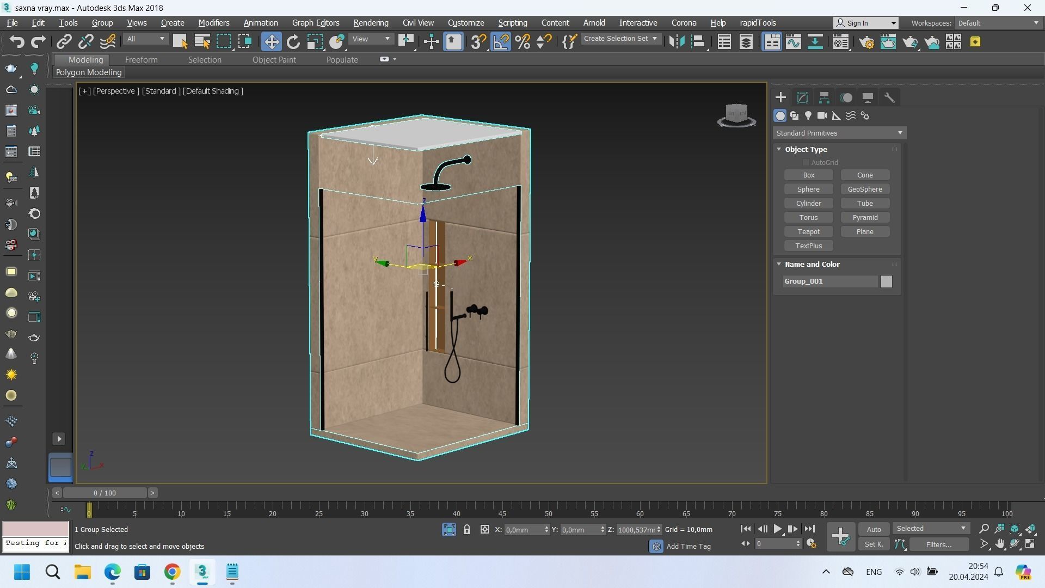Activate the Select and Move tool
Screen dimensions: 1045x588
271,42
